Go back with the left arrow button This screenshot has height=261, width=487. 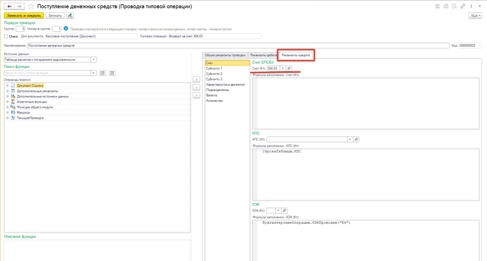[9, 6]
